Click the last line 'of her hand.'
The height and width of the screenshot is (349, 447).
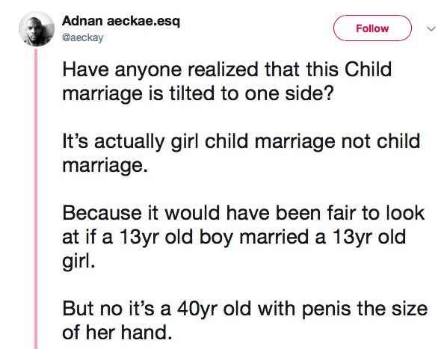[x=117, y=333]
